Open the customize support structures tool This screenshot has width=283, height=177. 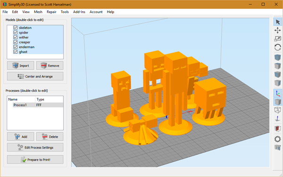(278, 147)
